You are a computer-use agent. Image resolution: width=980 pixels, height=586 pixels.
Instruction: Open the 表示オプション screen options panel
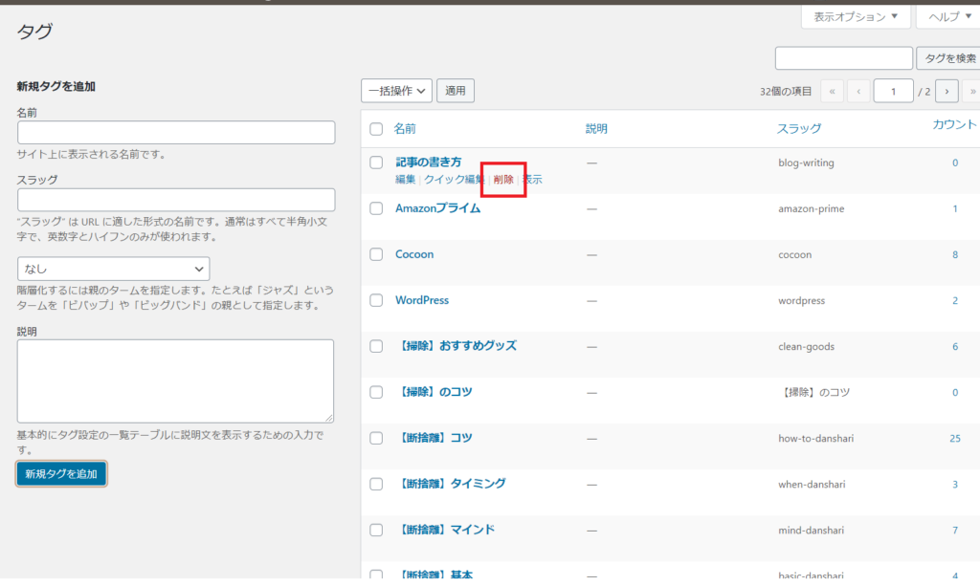[x=855, y=17]
